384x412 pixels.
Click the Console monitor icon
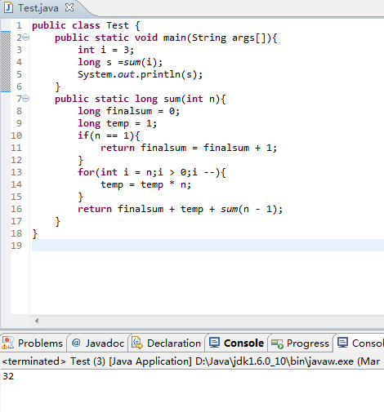coord(214,343)
